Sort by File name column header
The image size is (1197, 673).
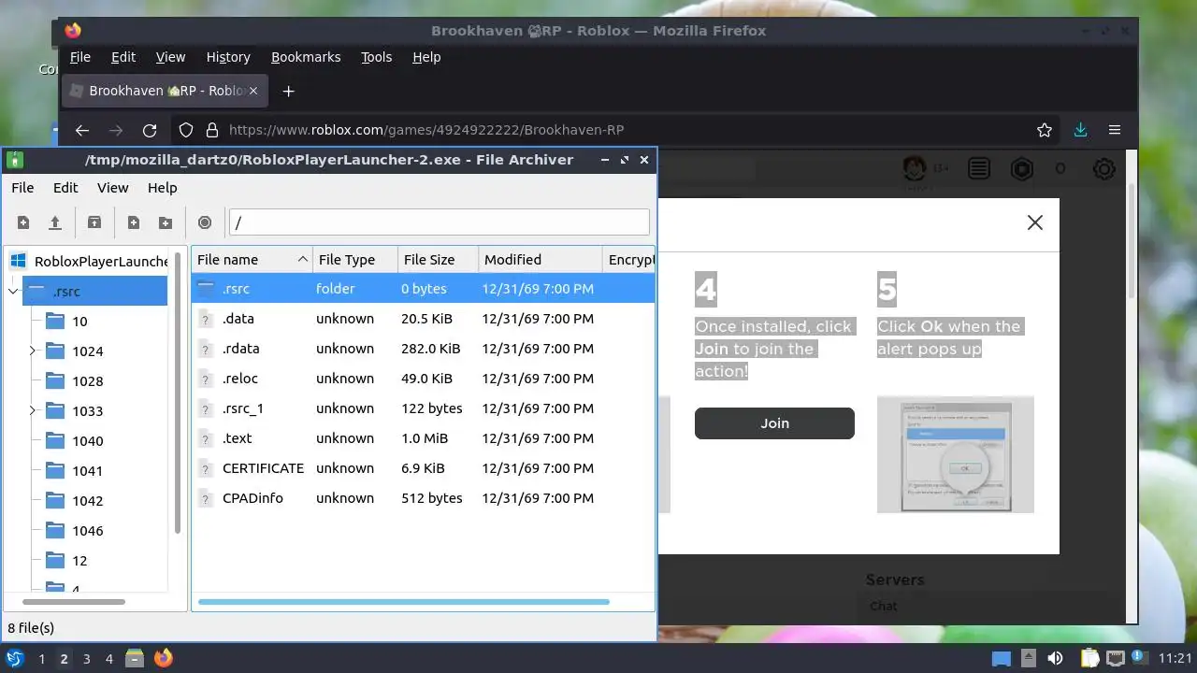[x=252, y=260]
